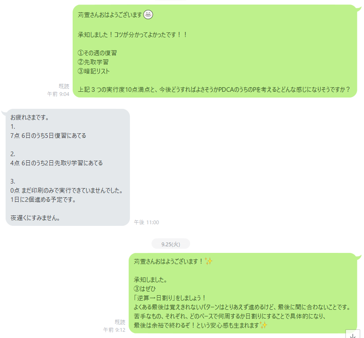Viewport: 364px width, 338px height.
Task: Click the smiley emoji in first message
Action: point(148,15)
